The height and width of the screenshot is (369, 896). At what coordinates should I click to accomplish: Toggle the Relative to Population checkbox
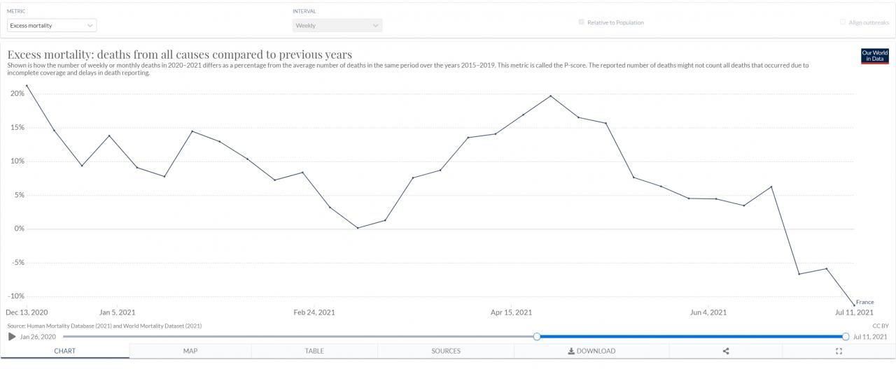[582, 22]
